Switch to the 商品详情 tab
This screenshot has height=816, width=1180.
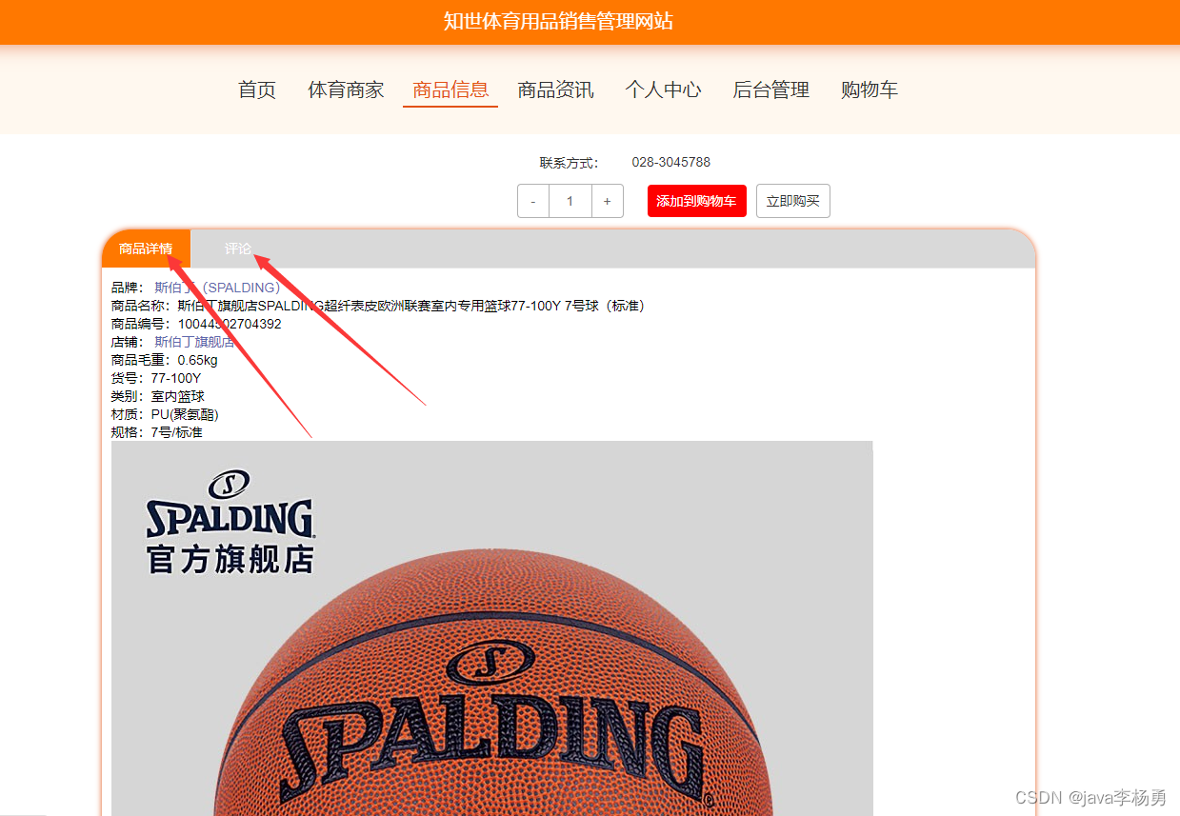(x=146, y=249)
